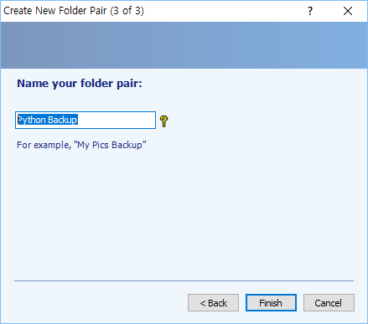Image resolution: width=368 pixels, height=324 pixels.
Task: Click the empty area of the name box
Action: click(116, 121)
